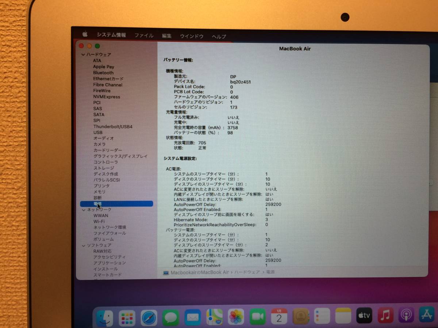Open the ヘルプ menu
This screenshot has width=438, height=328.
[x=219, y=36]
